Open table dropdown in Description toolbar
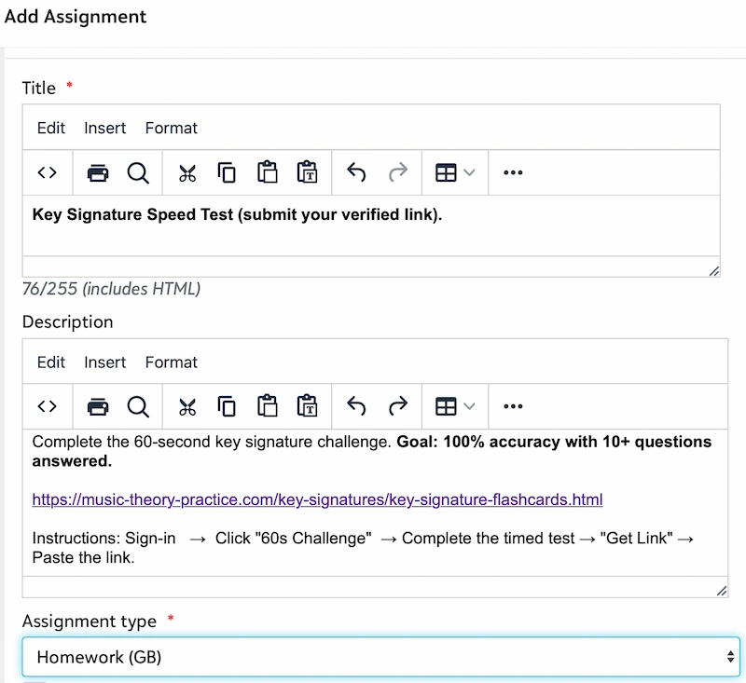The height and width of the screenshot is (683, 746). click(454, 406)
